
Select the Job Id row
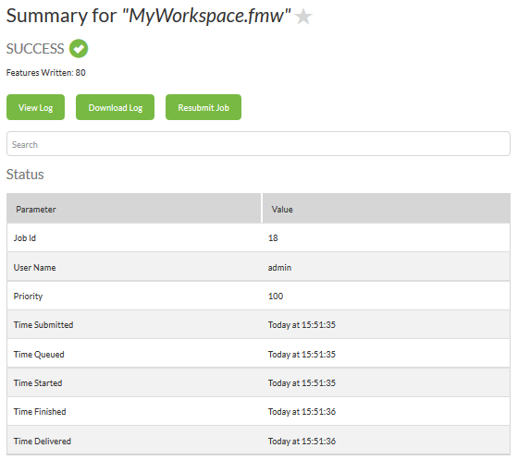pos(258,237)
